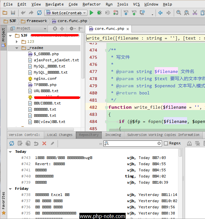This screenshot has height=219, width=205.
Task: Click the pencil edit icon in Version Control
Action: (52, 143)
